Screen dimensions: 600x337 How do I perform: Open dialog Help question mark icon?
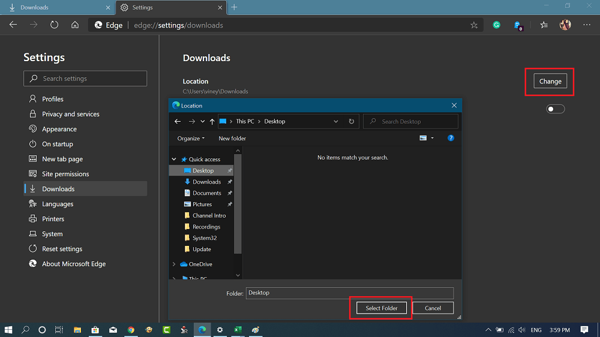451,138
